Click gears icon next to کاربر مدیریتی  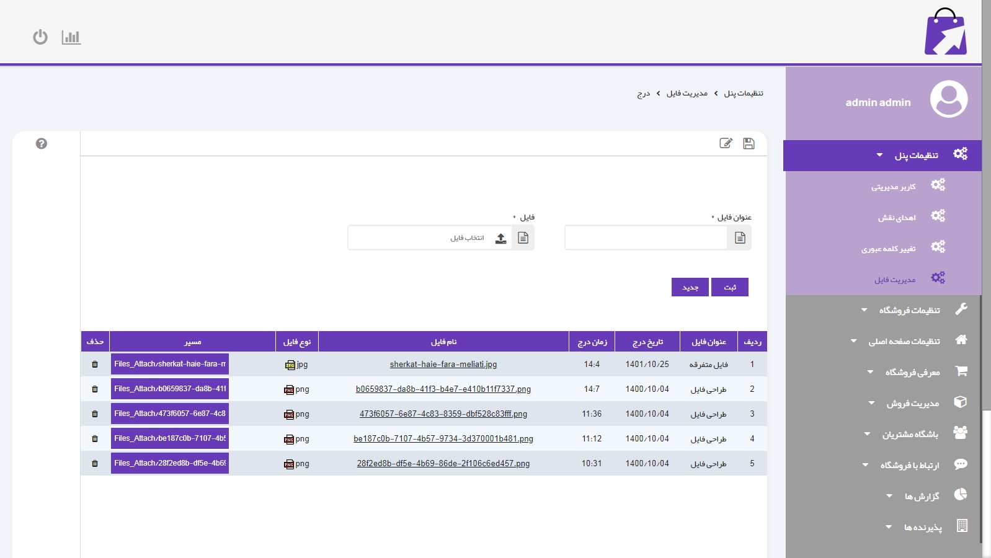tap(938, 185)
